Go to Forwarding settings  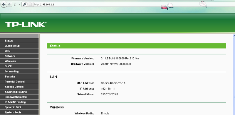pyautogui.click(x=19, y=71)
